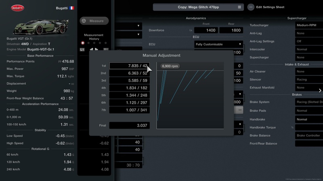Open the Brake System Racing dropdown

click(309, 102)
